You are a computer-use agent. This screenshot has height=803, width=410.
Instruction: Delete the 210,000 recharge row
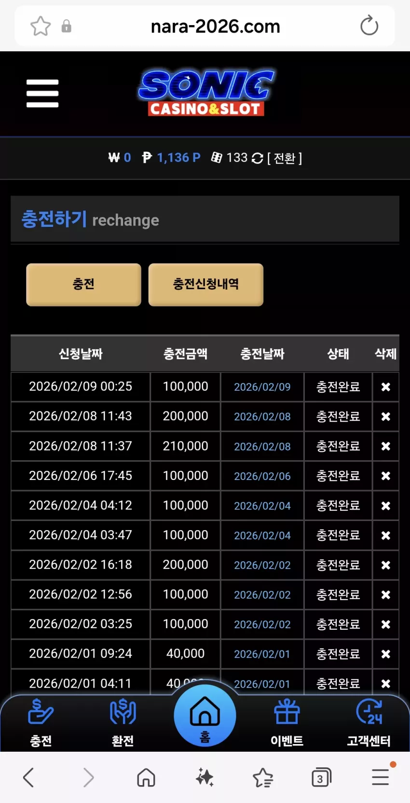(386, 446)
